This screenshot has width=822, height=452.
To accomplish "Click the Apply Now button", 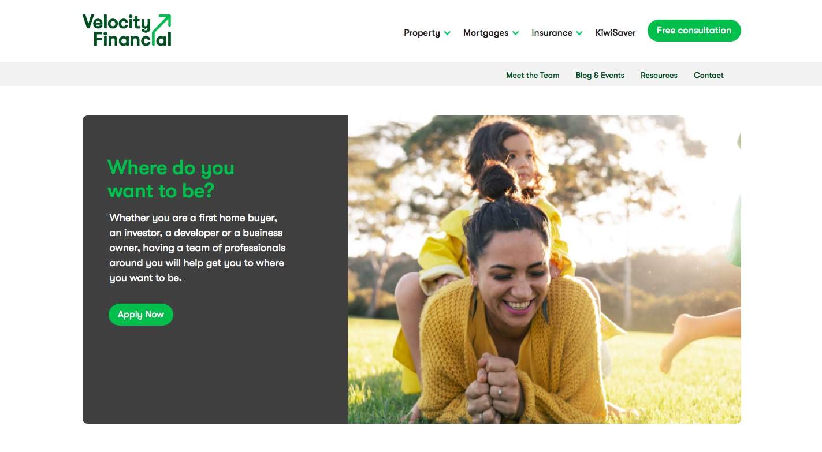I will (141, 315).
